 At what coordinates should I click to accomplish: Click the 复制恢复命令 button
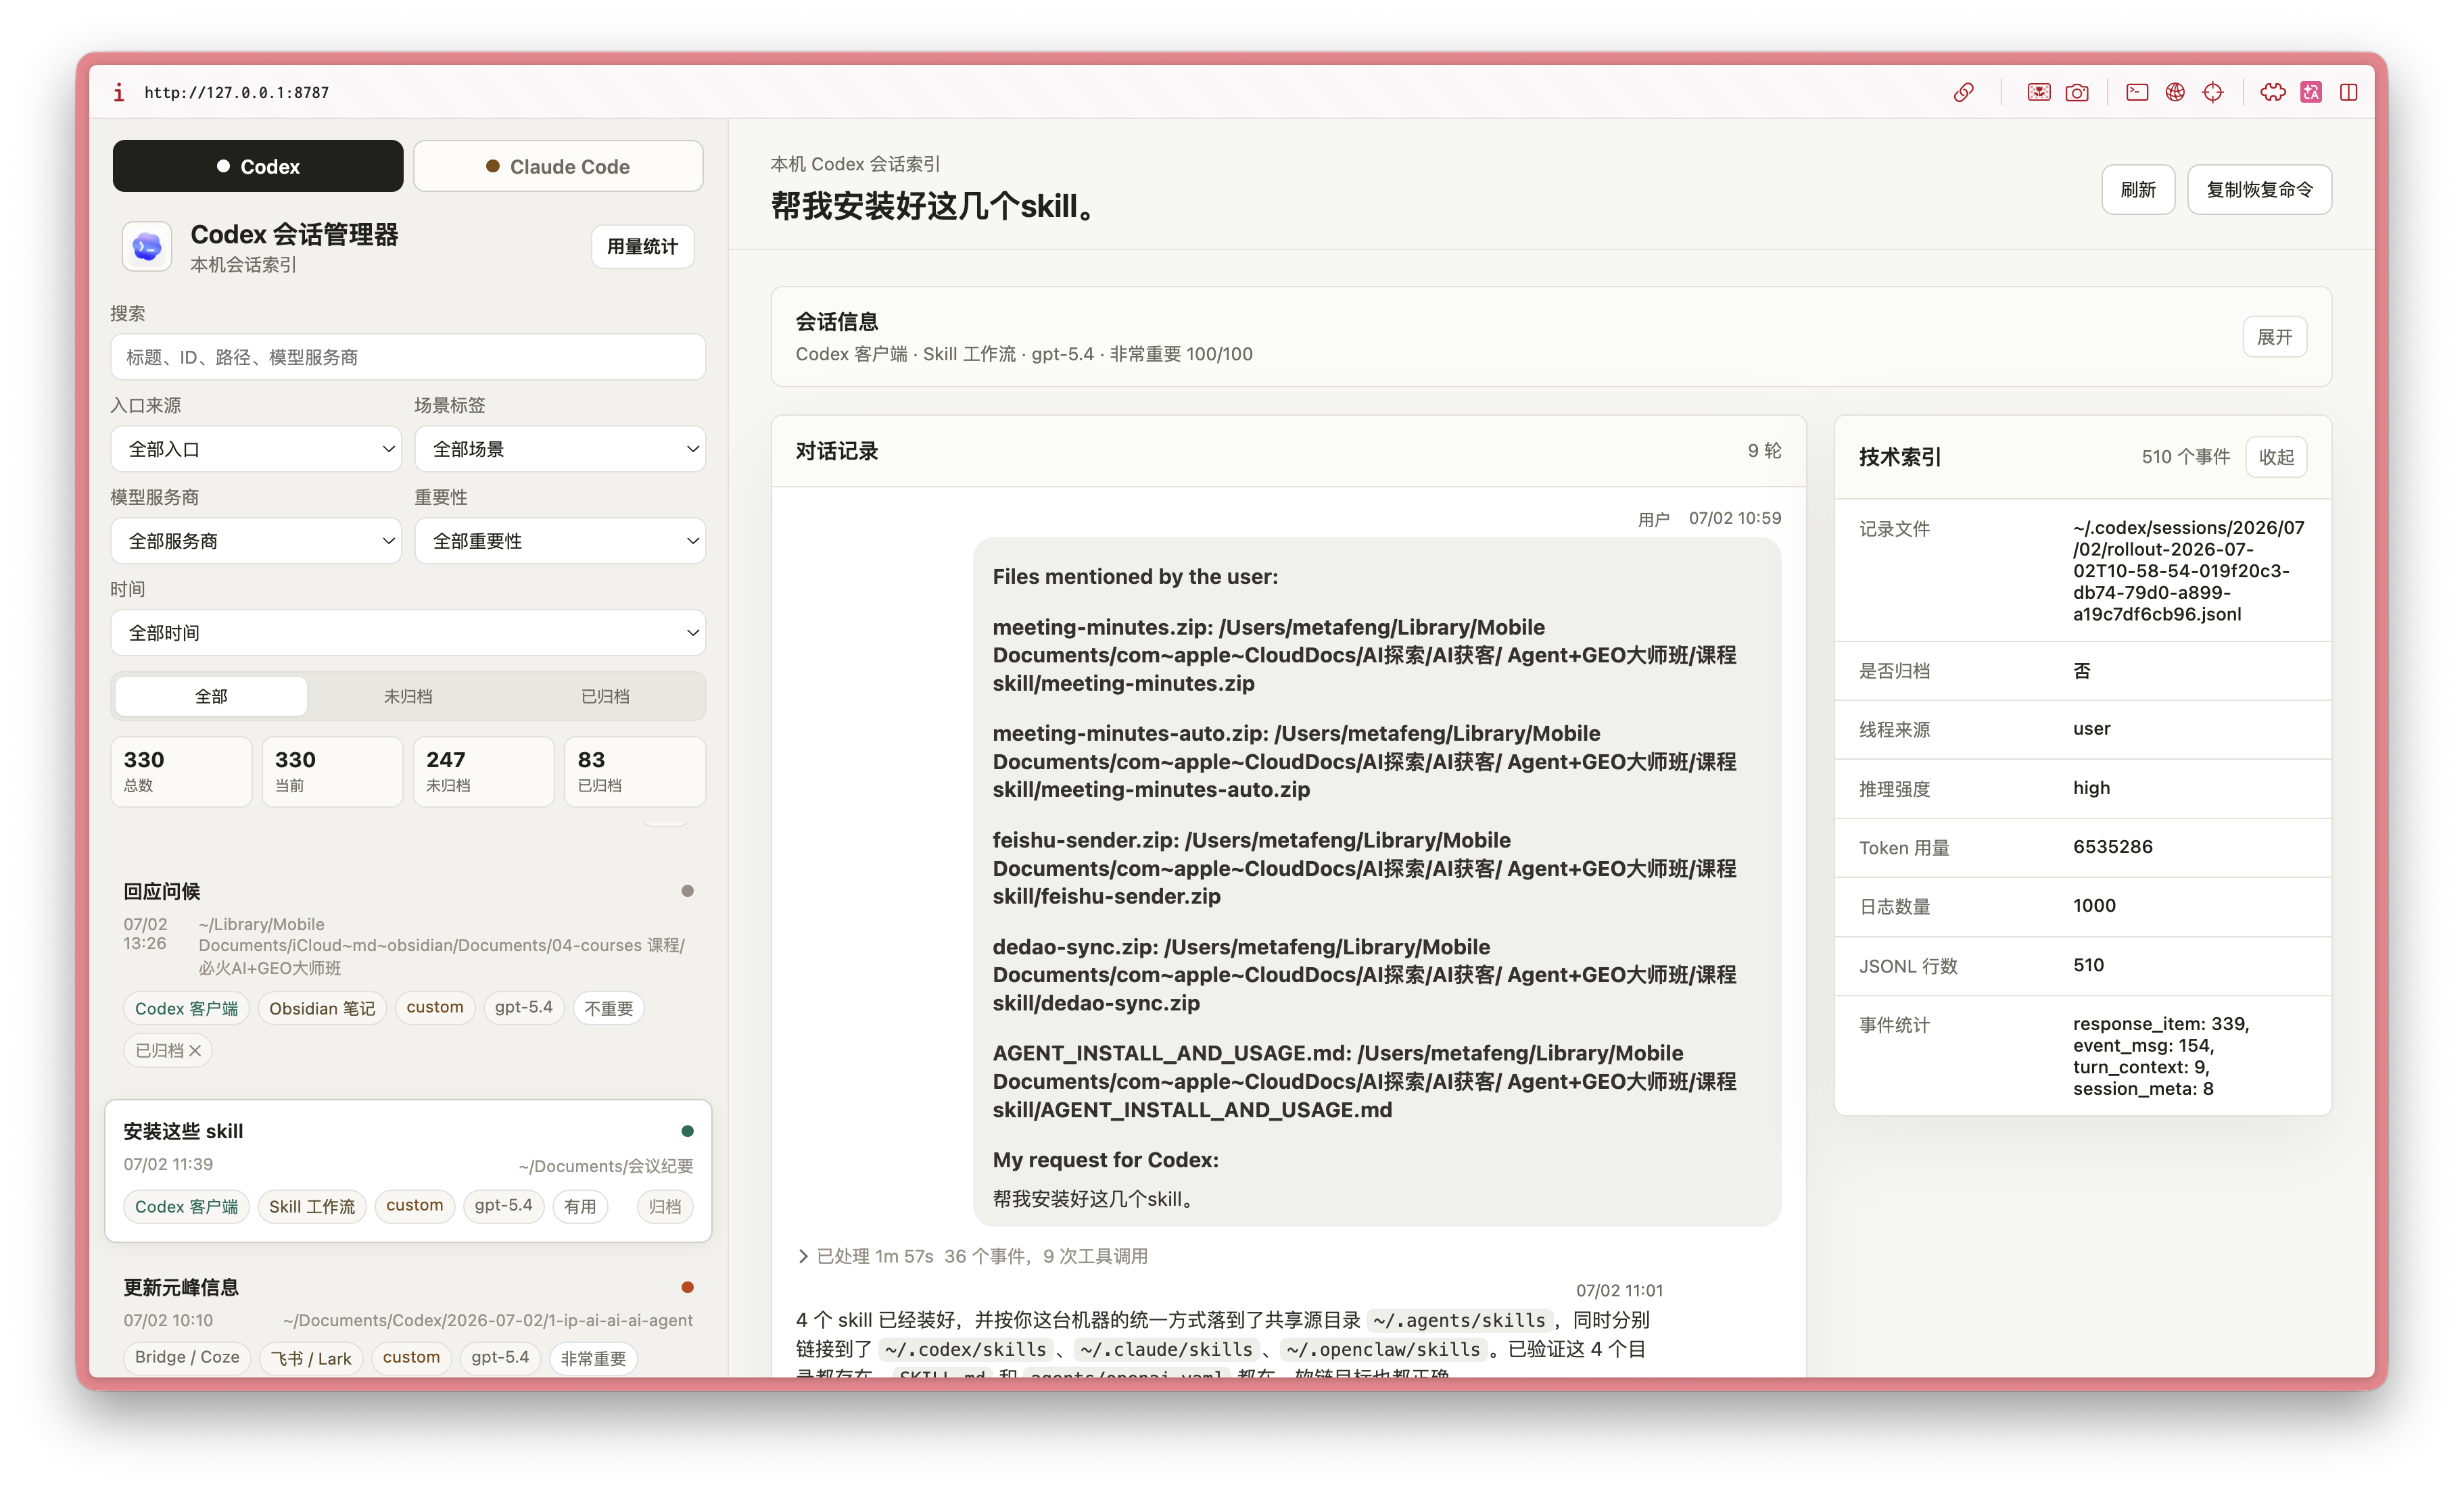pos(2259,190)
